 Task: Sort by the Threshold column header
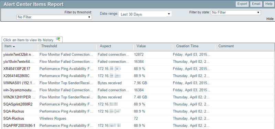[49, 46]
